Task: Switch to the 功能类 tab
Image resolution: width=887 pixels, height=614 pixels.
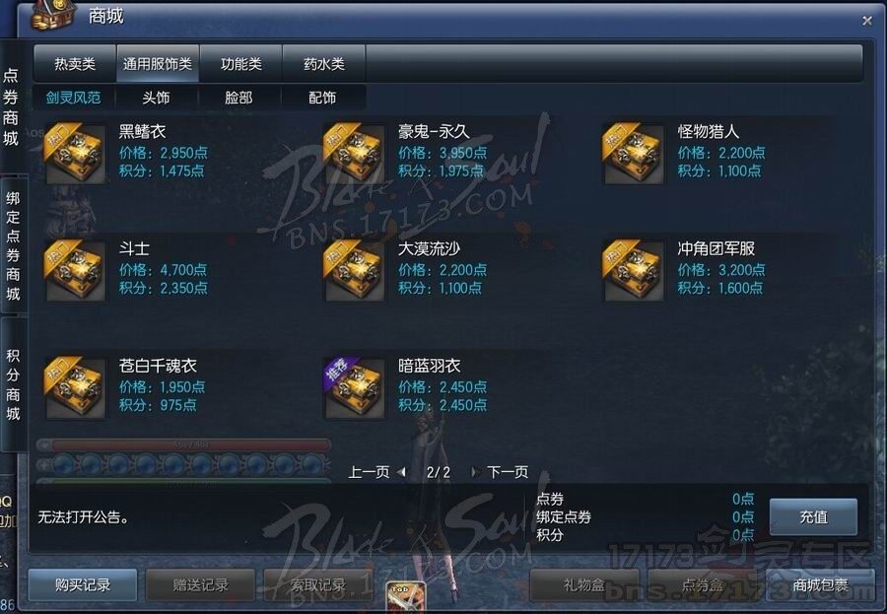Action: pos(241,64)
